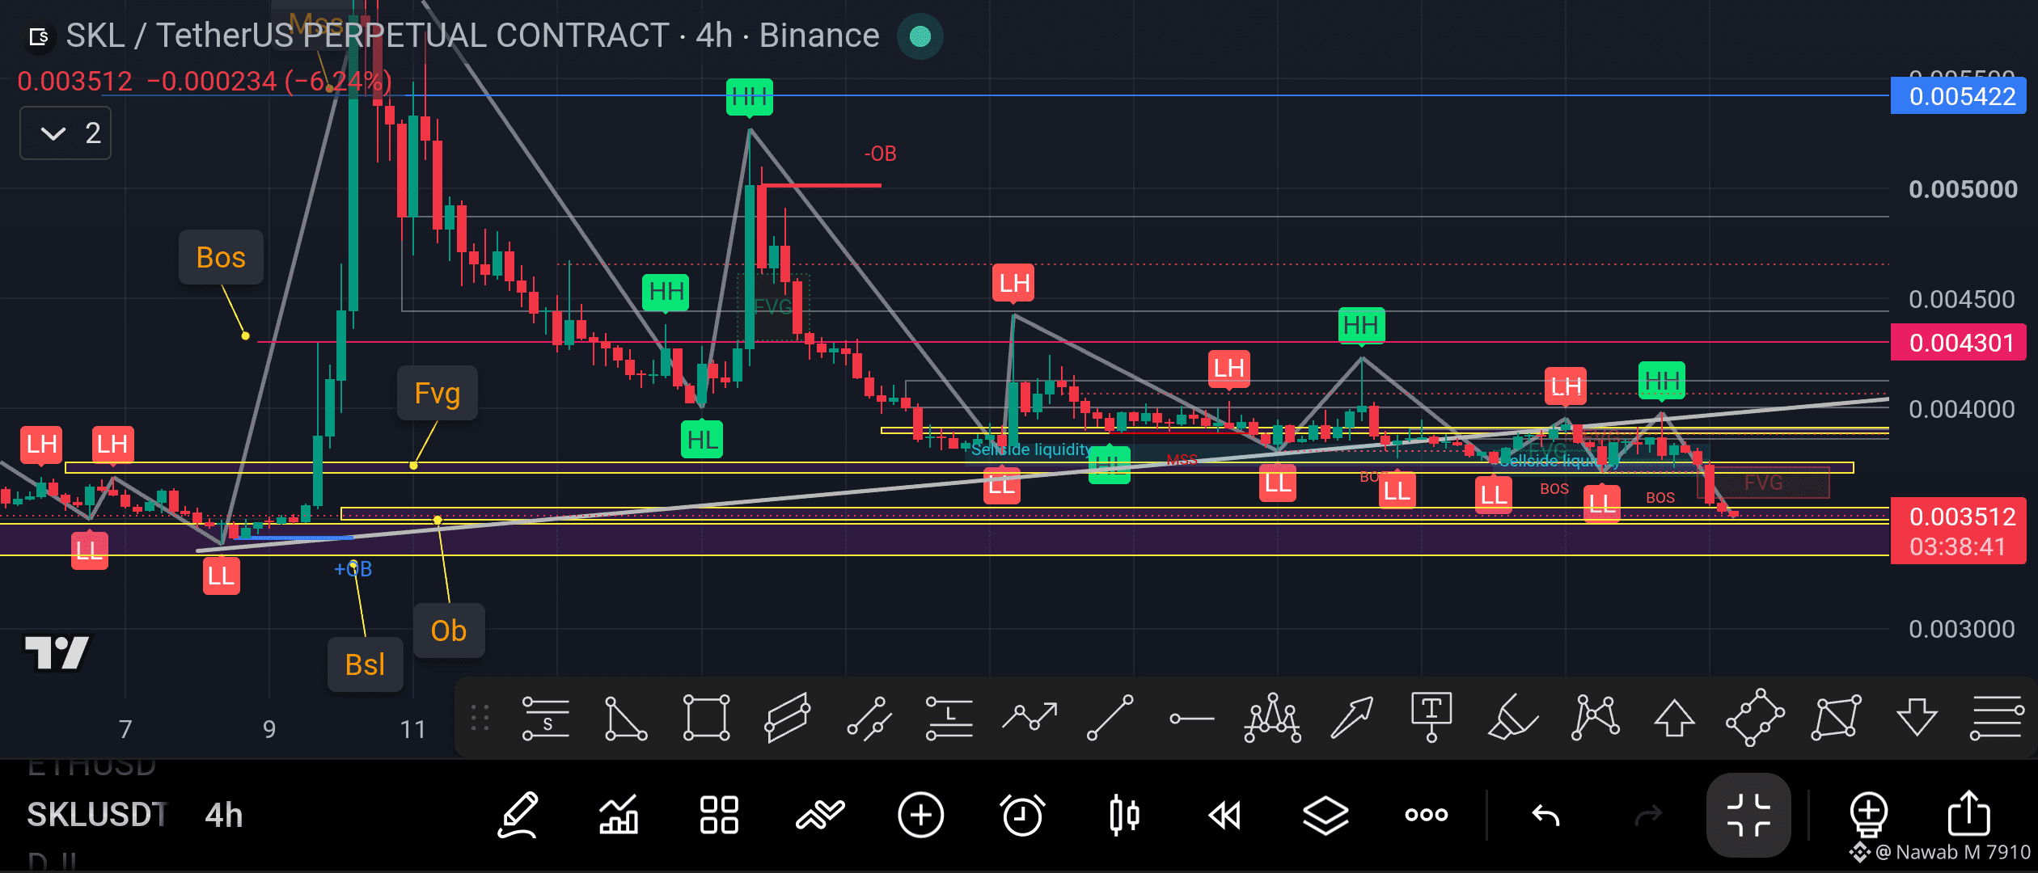
Task: Open the three-dots More menu
Action: 1427,815
